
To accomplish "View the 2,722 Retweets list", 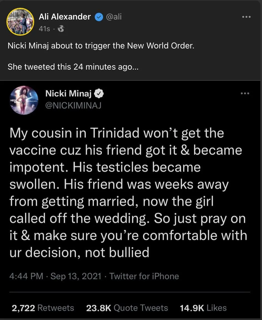I will (x=43, y=308).
